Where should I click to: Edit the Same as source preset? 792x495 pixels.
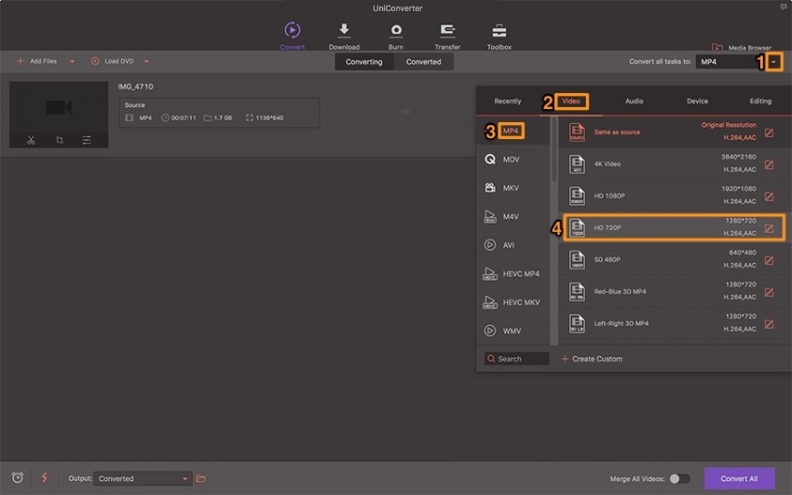(769, 132)
